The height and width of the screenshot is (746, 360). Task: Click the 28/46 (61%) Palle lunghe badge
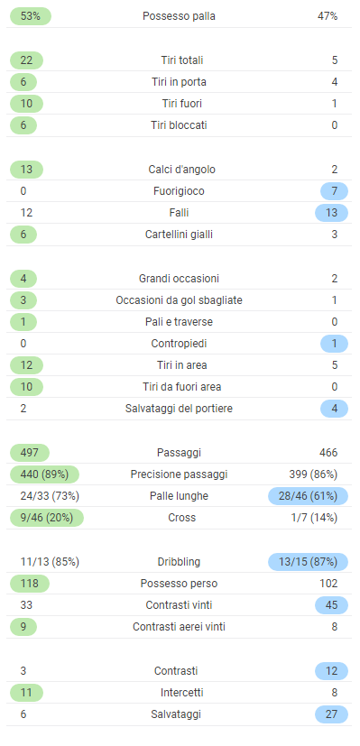309,496
